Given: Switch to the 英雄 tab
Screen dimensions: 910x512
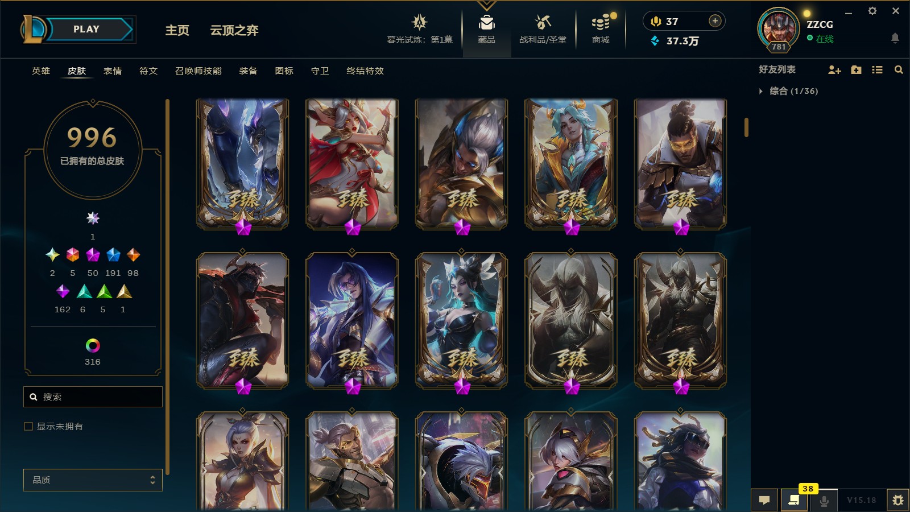Looking at the screenshot, I should 41,71.
